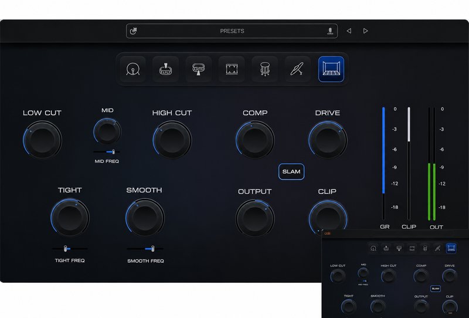Click the DRIVE knob in main window
This screenshot has height=318, width=469.
[328, 140]
